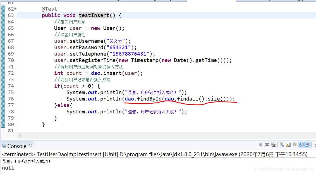The height and width of the screenshot is (174, 316).
Task: Click line number 76 in the gutter
Action: coord(11,99)
